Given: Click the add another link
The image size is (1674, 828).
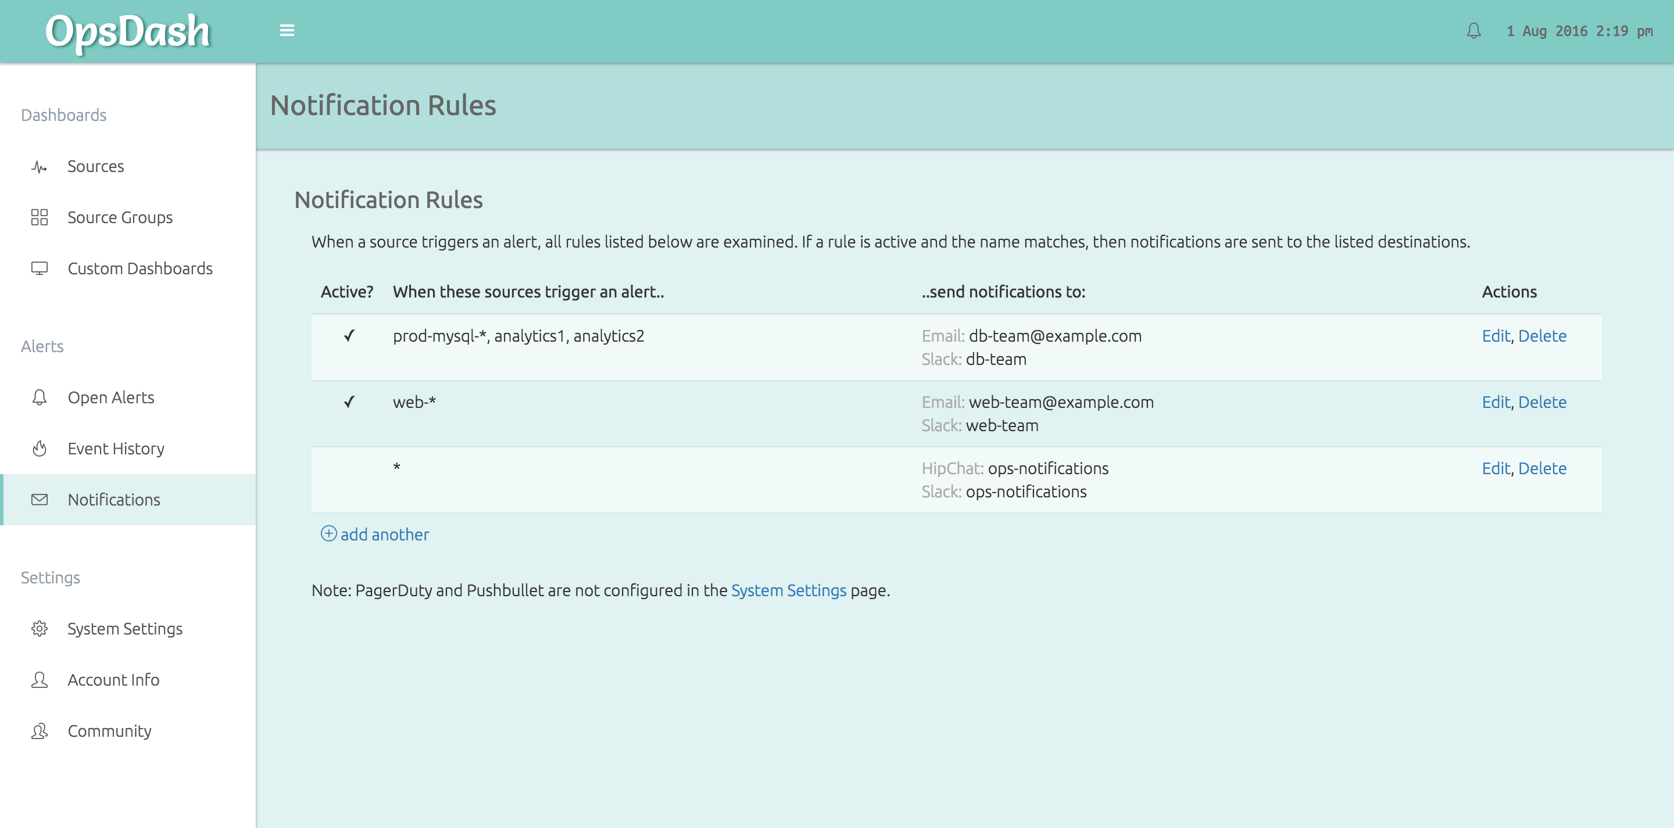Looking at the screenshot, I should coord(385,535).
